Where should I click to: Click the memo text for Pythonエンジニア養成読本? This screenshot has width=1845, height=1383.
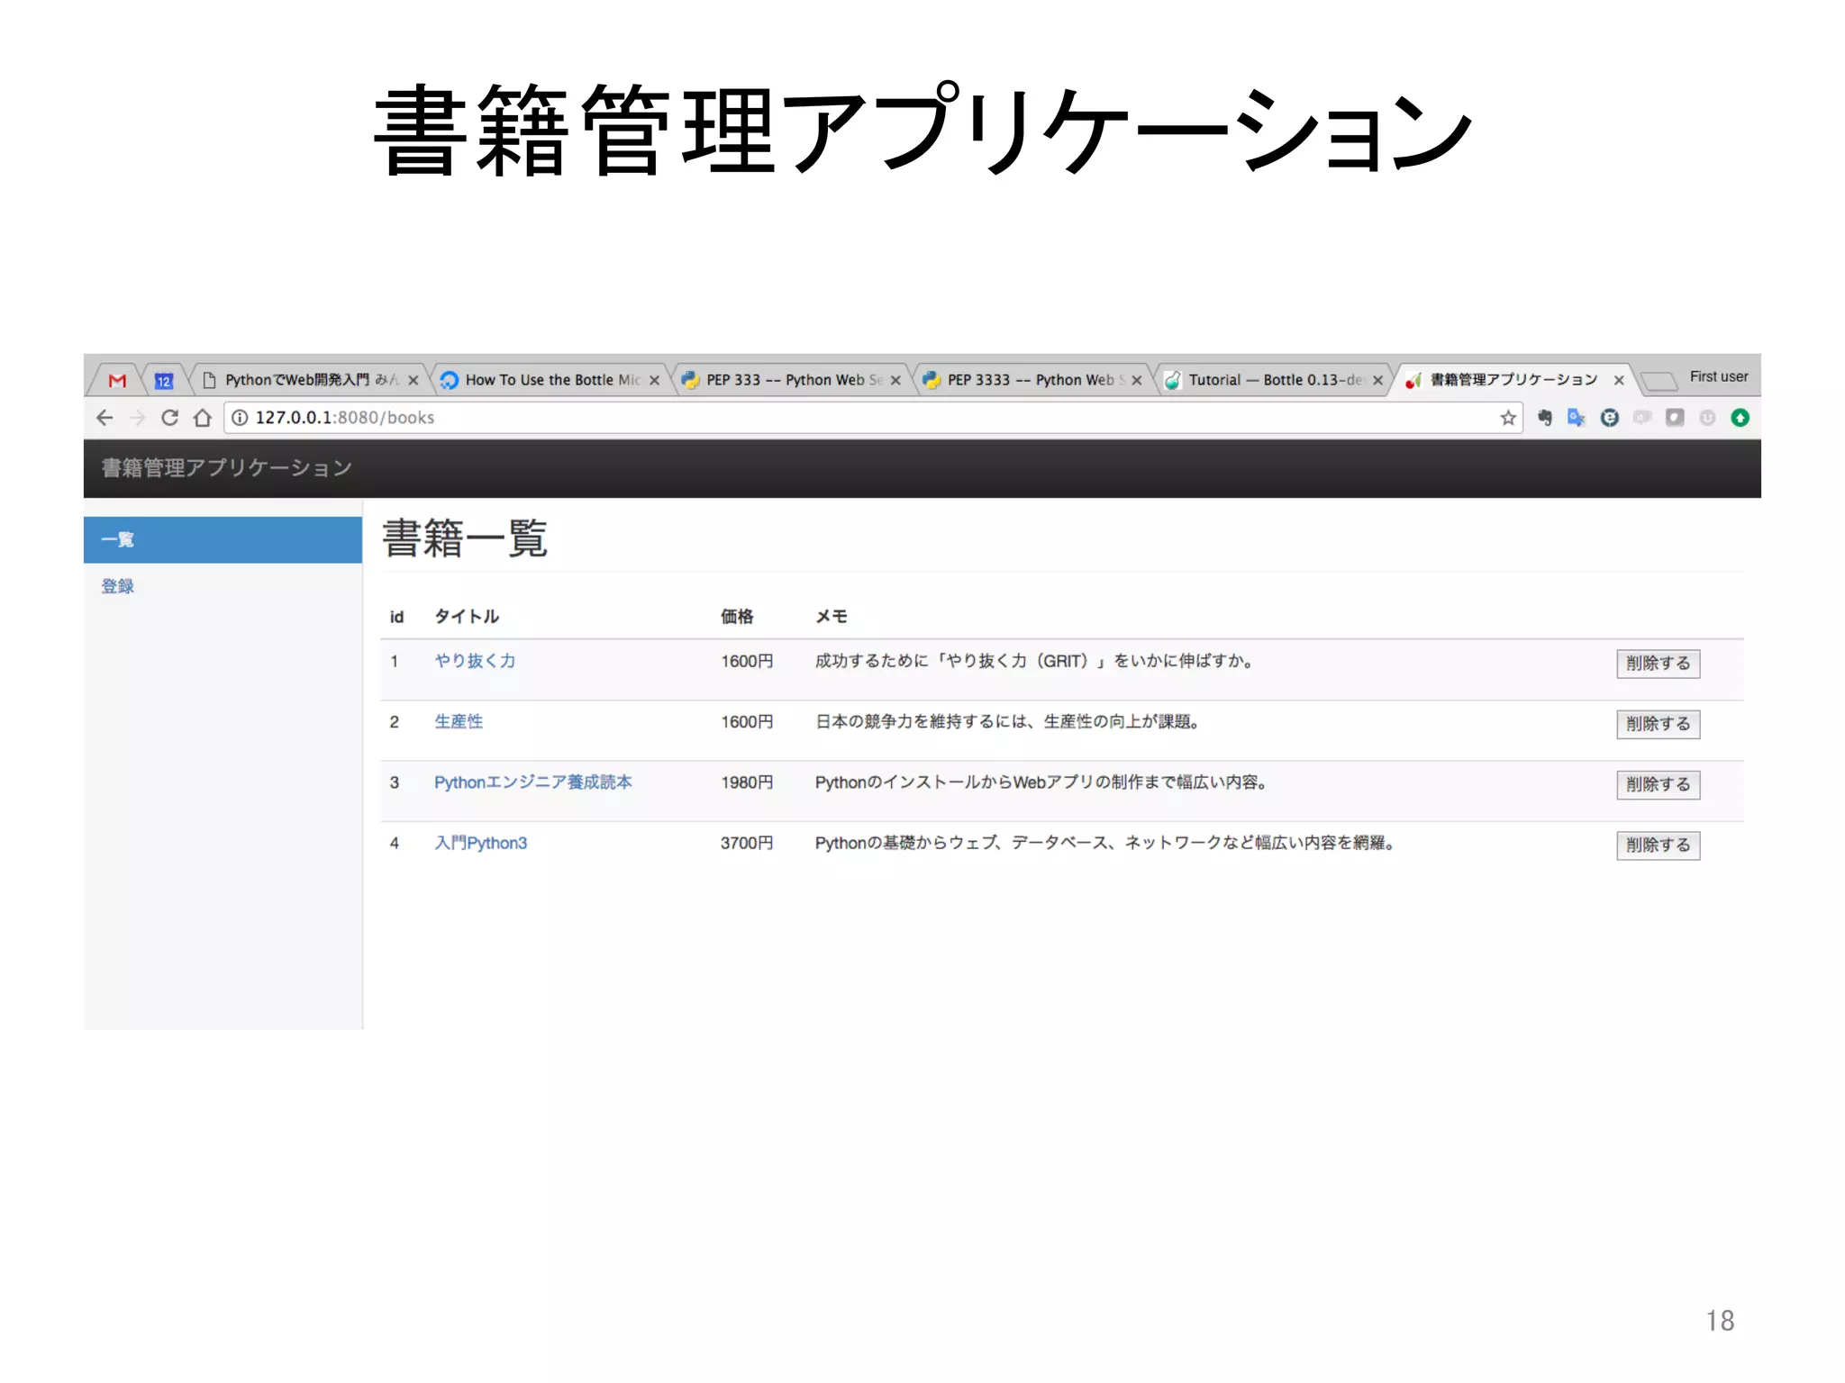[x=1041, y=782]
